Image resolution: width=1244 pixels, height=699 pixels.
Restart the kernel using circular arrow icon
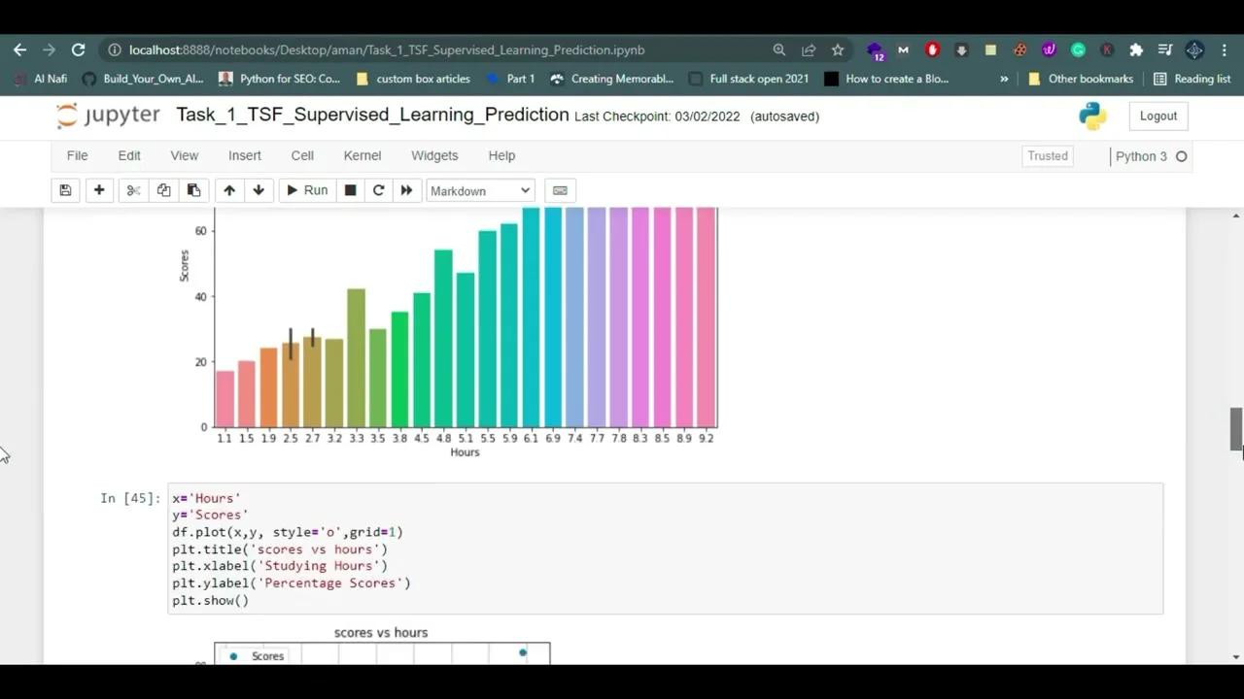378,190
